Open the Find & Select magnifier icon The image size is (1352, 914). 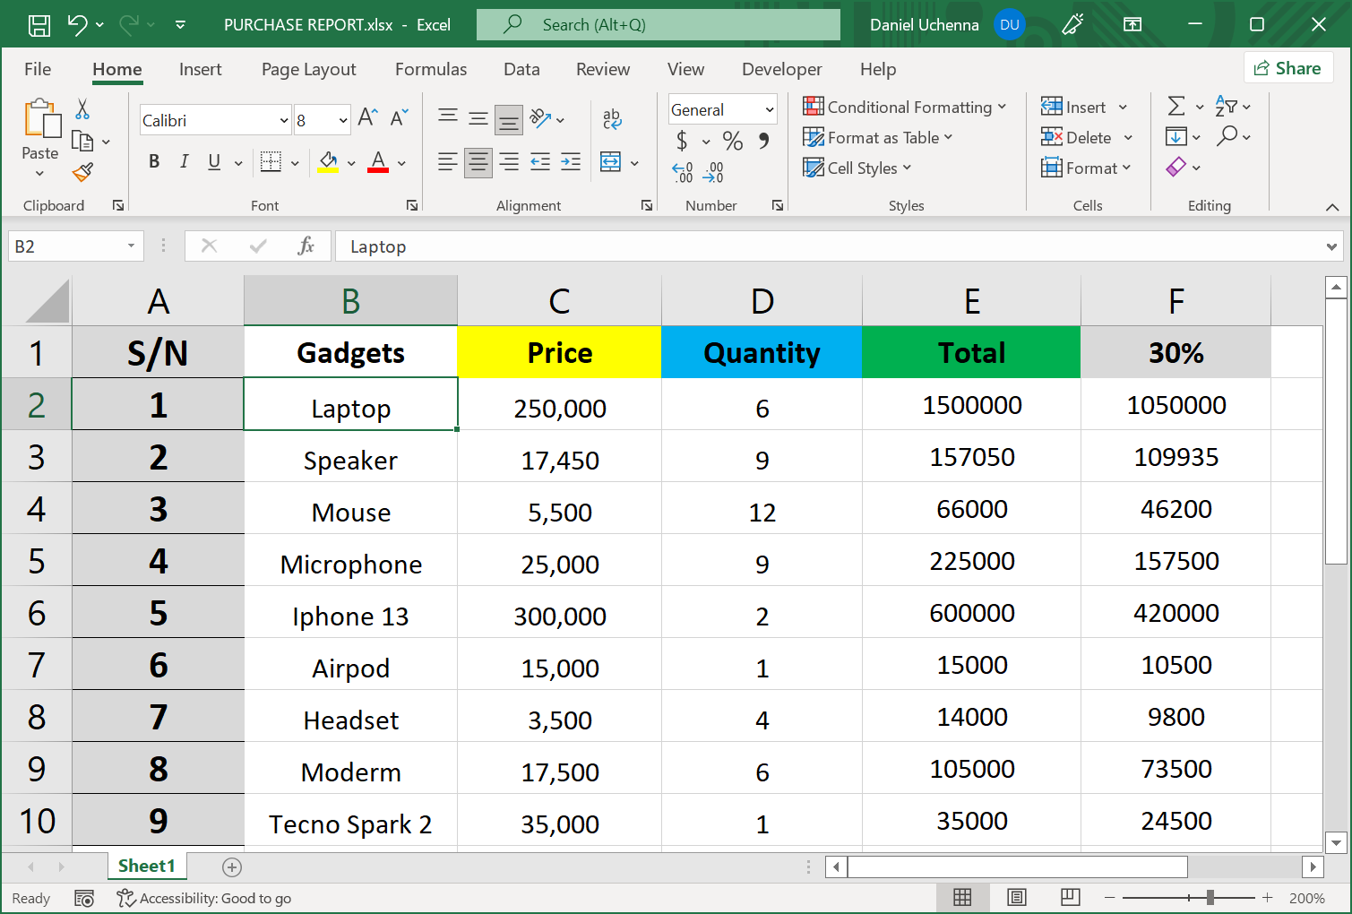pyautogui.click(x=1228, y=136)
